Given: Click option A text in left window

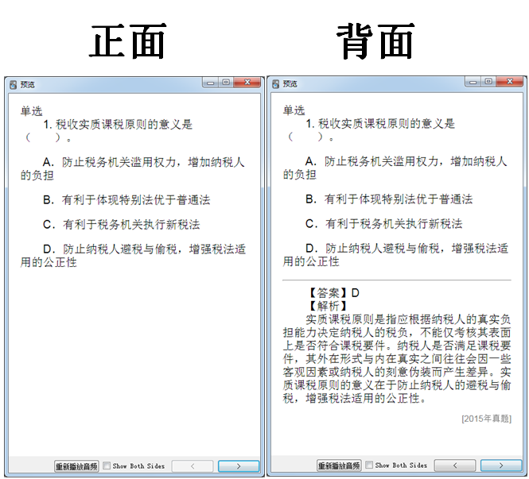Looking at the screenshot, I should (133, 168).
